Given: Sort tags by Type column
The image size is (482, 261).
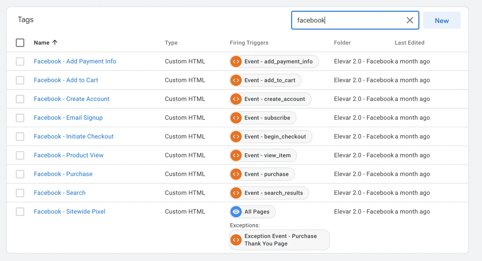Looking at the screenshot, I should click(171, 43).
